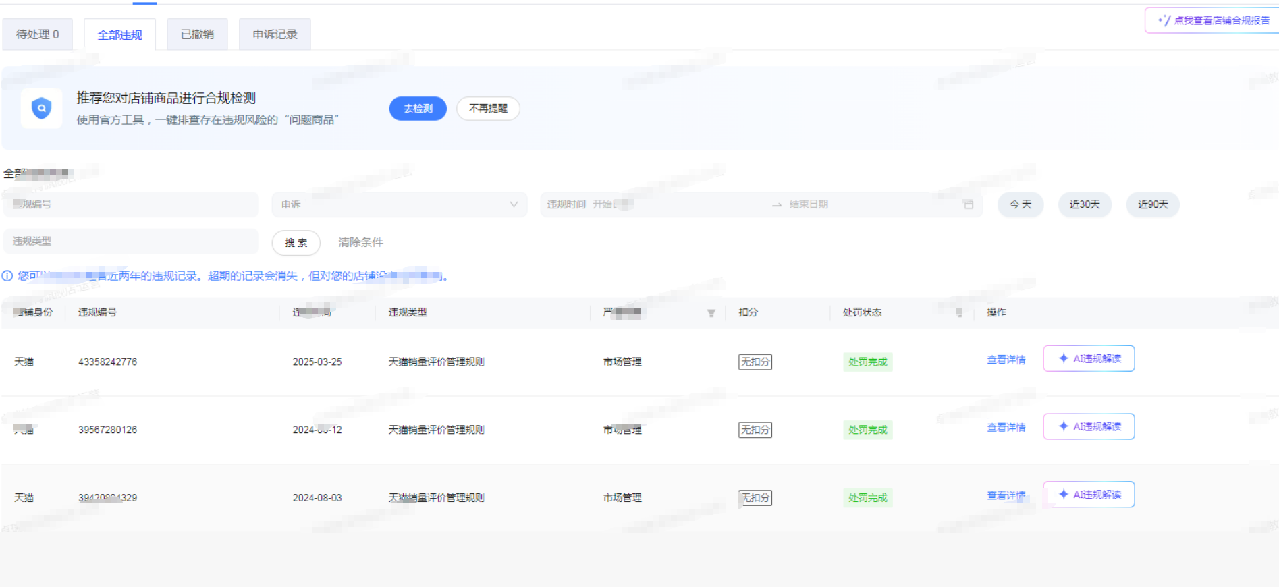Screen dimensions: 1279x587
Task: Switch to the 已撤销 tab
Action: pyautogui.click(x=197, y=34)
